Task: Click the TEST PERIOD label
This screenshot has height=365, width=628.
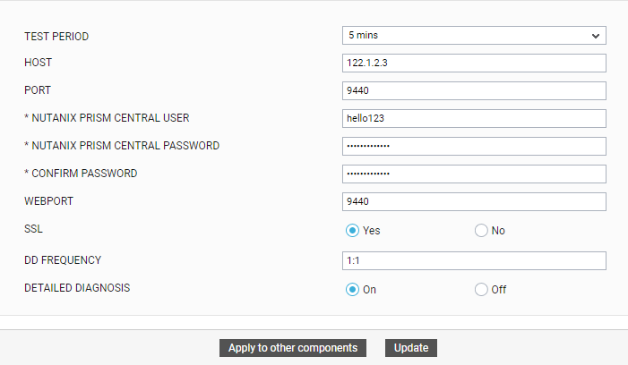Action: click(56, 37)
